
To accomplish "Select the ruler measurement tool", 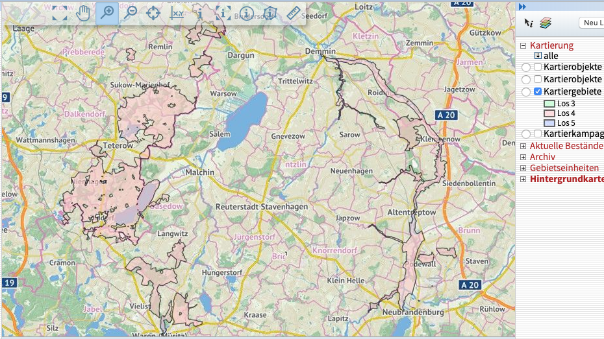I will tap(296, 14).
